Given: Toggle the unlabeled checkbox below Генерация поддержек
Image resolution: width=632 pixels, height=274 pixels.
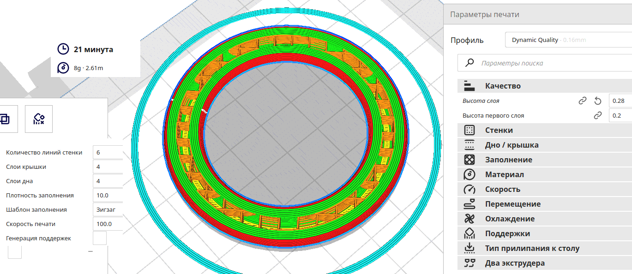Looking at the screenshot, I should tap(15, 252).
